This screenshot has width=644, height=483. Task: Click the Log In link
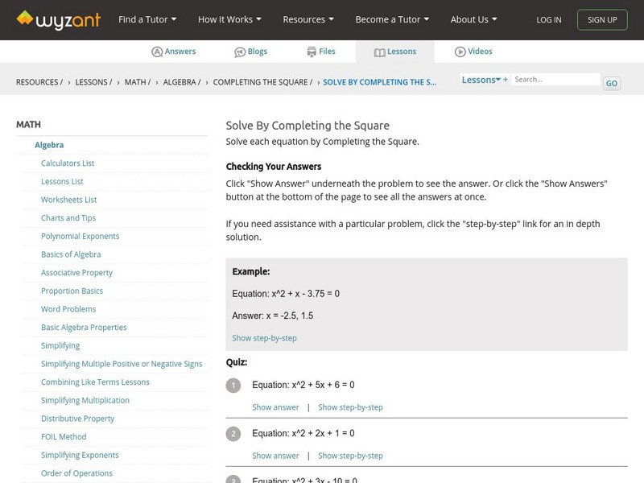pyautogui.click(x=549, y=20)
